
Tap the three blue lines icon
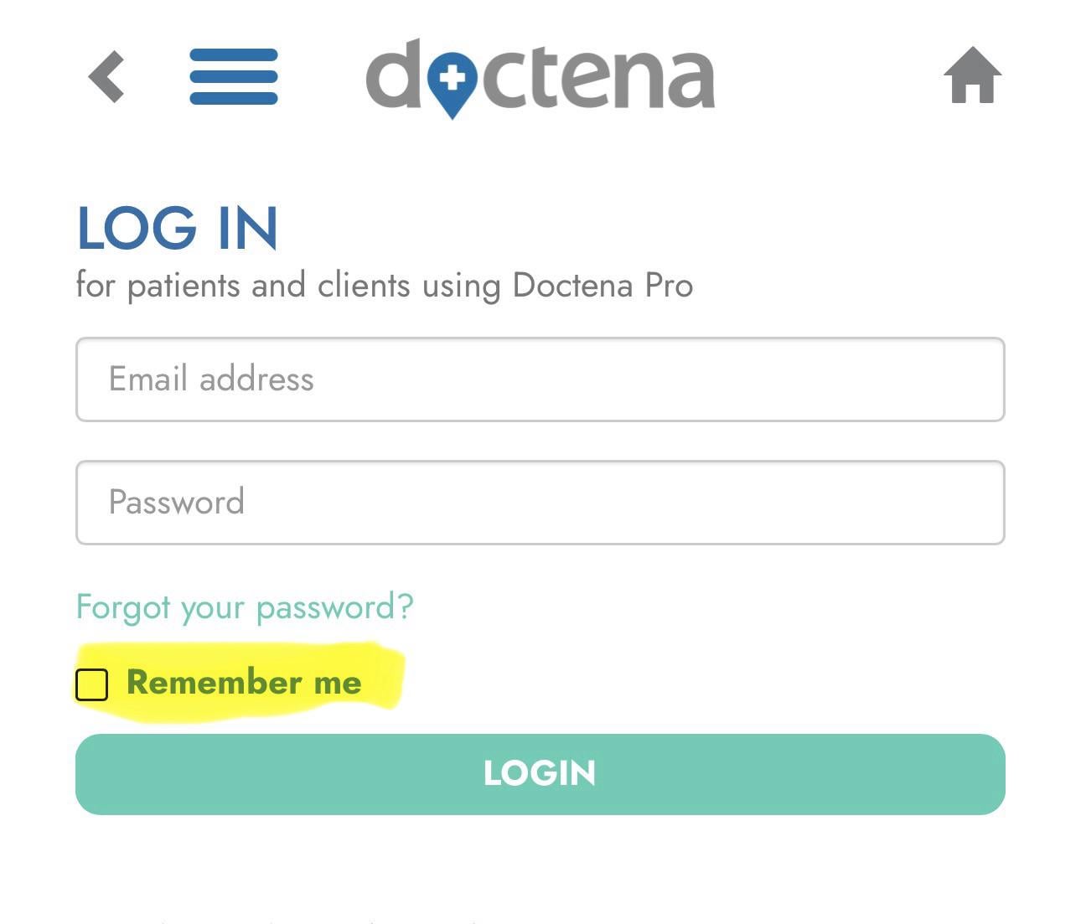pyautogui.click(x=233, y=76)
